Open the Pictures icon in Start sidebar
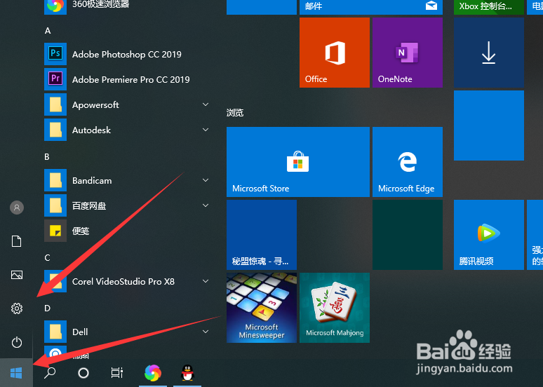Screen dimensions: 543x387 (x=17, y=275)
